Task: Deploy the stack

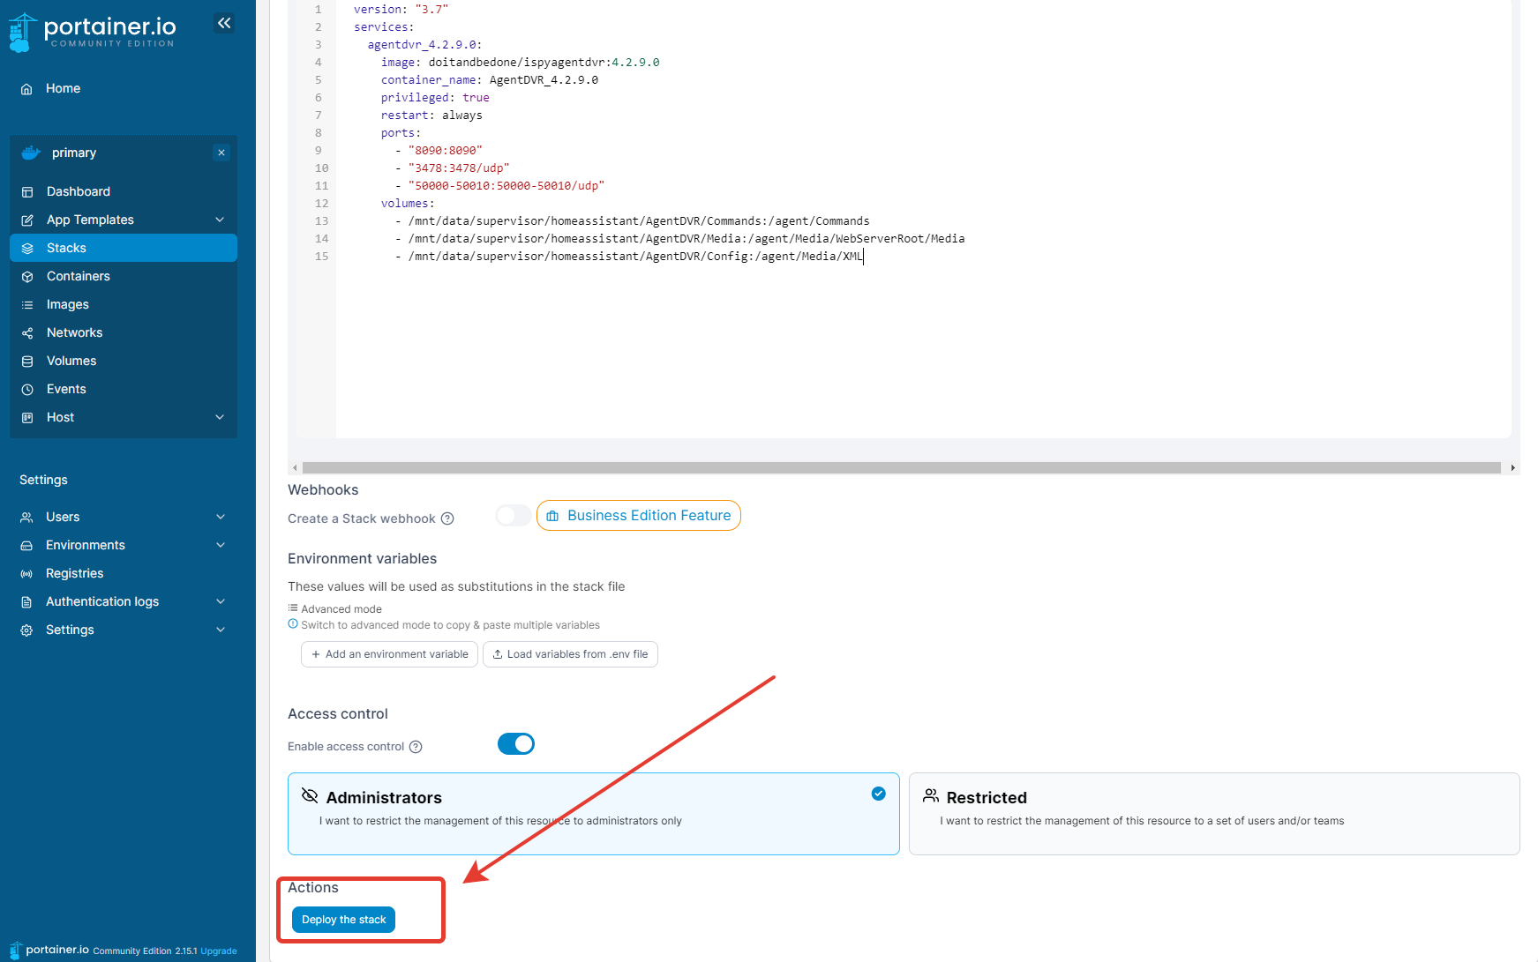Action: (x=343, y=920)
